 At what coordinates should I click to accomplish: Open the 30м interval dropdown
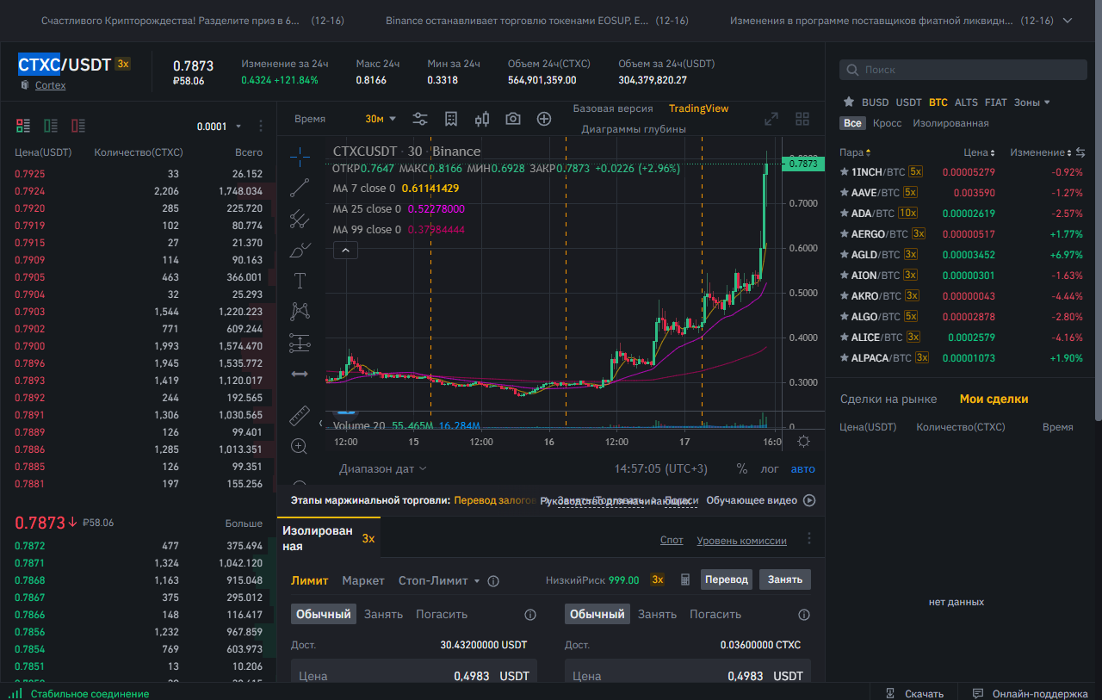pyautogui.click(x=381, y=119)
